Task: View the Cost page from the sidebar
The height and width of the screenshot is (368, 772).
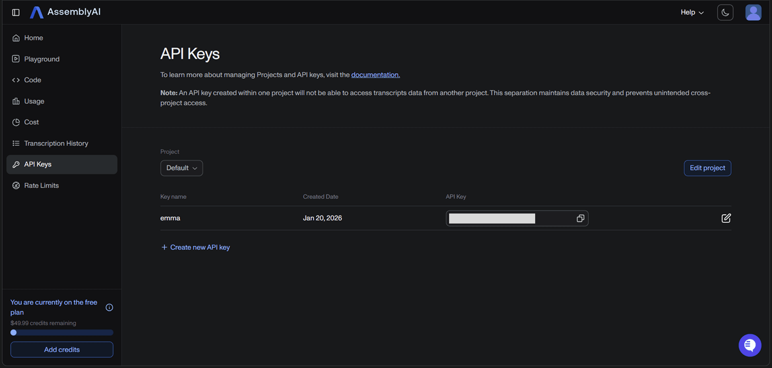Action: point(31,122)
